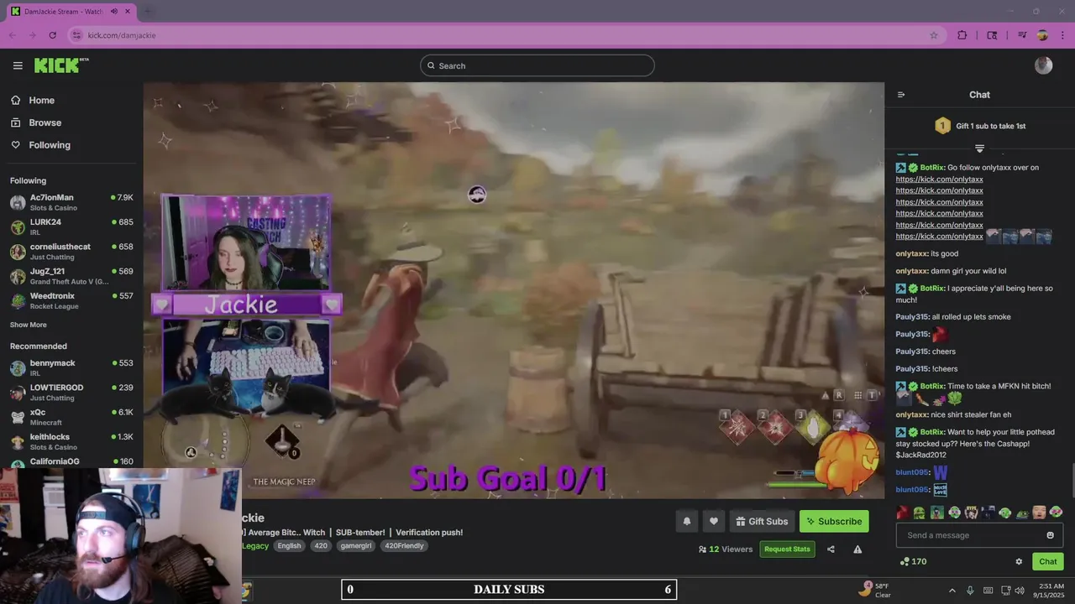
Task: Open corneliusthecat's channel
Action: (x=71, y=252)
